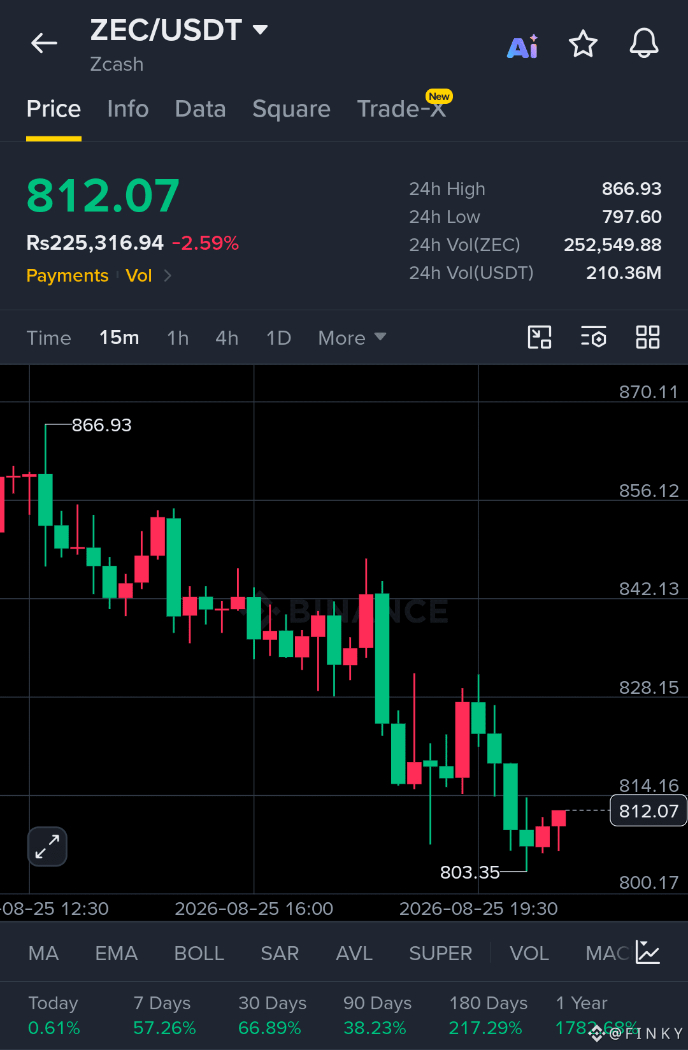Select the 1D interval

[278, 338]
